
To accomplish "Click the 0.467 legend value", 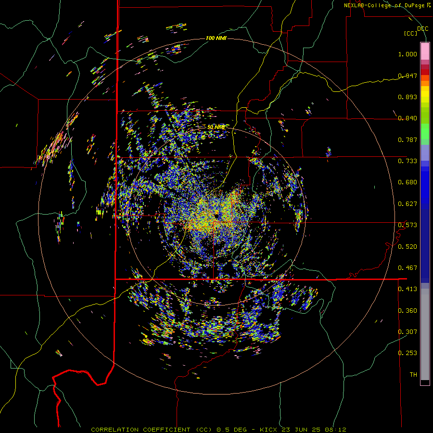I will (408, 268).
